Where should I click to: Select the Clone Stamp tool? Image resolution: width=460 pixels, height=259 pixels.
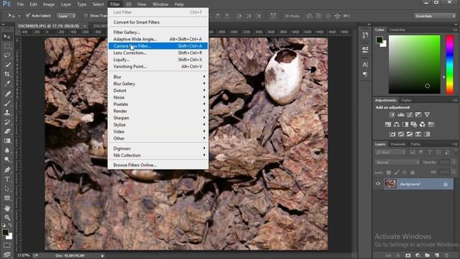[x=7, y=112]
